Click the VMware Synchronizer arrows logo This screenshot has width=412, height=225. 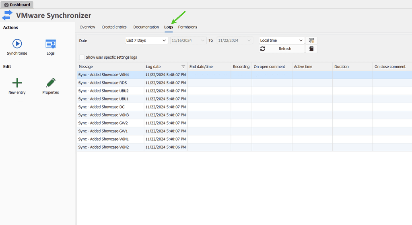[x=7, y=16]
